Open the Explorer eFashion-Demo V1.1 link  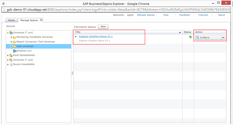[96, 36]
